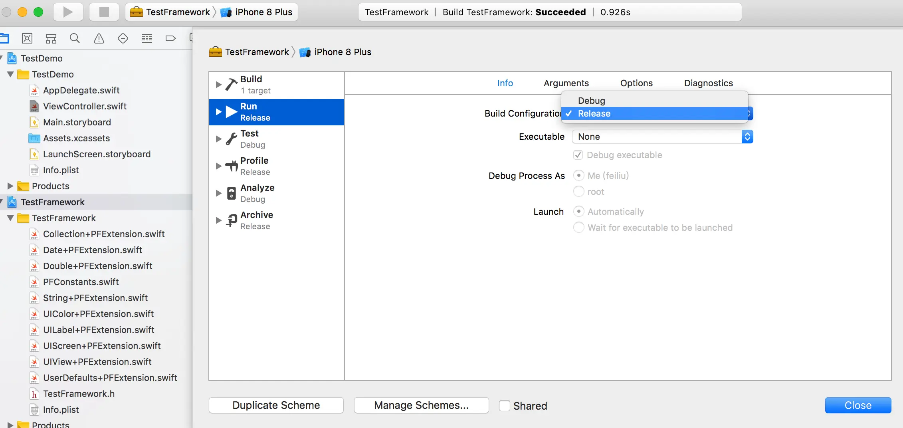
Task: Click the toolbox icon in the scheme breadcrumb
Action: 216,52
